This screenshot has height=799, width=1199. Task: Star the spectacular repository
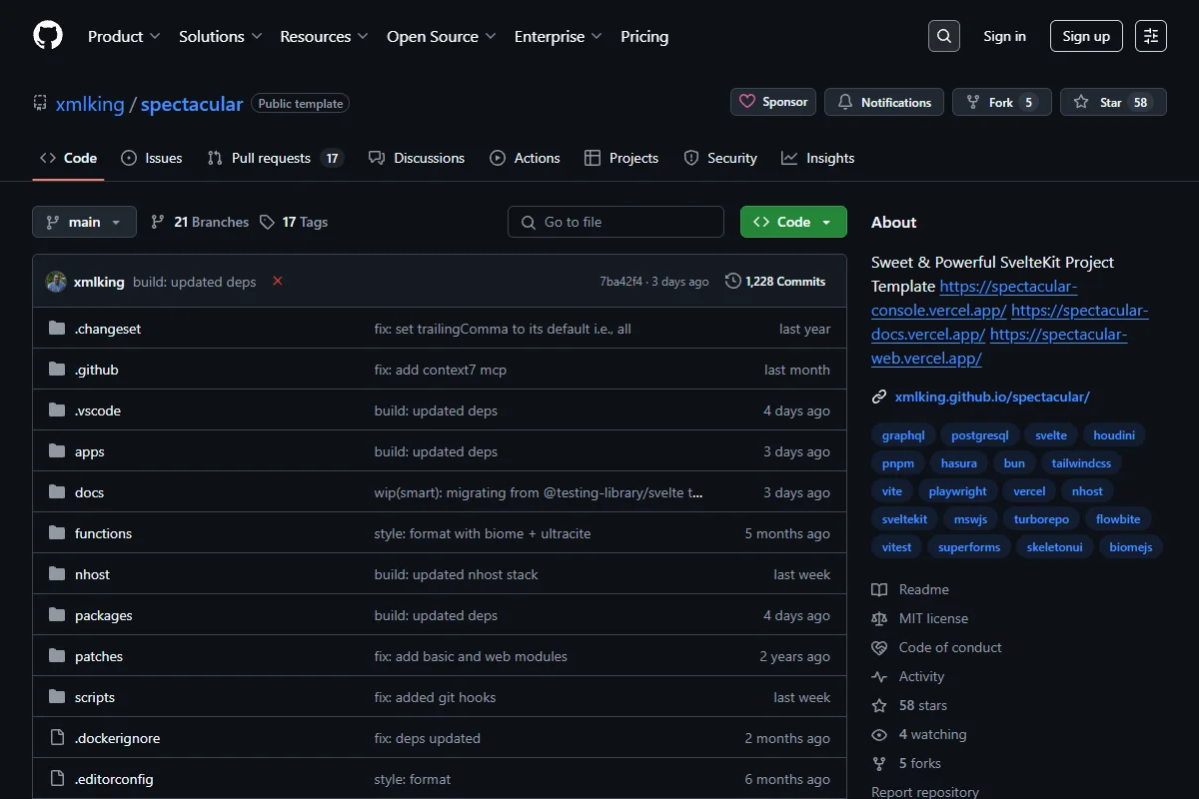(1113, 102)
